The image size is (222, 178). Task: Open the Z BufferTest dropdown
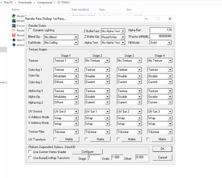coord(113,31)
